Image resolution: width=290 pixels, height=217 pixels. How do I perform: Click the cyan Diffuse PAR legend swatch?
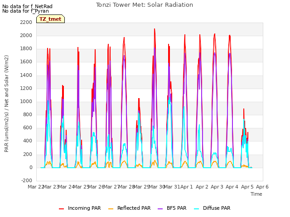(x=196, y=209)
